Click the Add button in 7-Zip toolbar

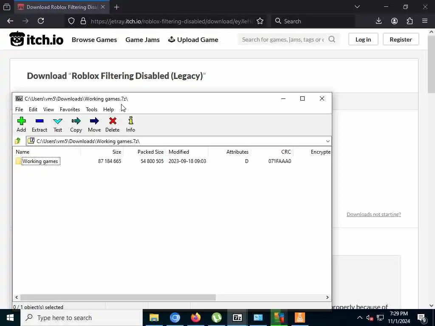click(x=21, y=124)
